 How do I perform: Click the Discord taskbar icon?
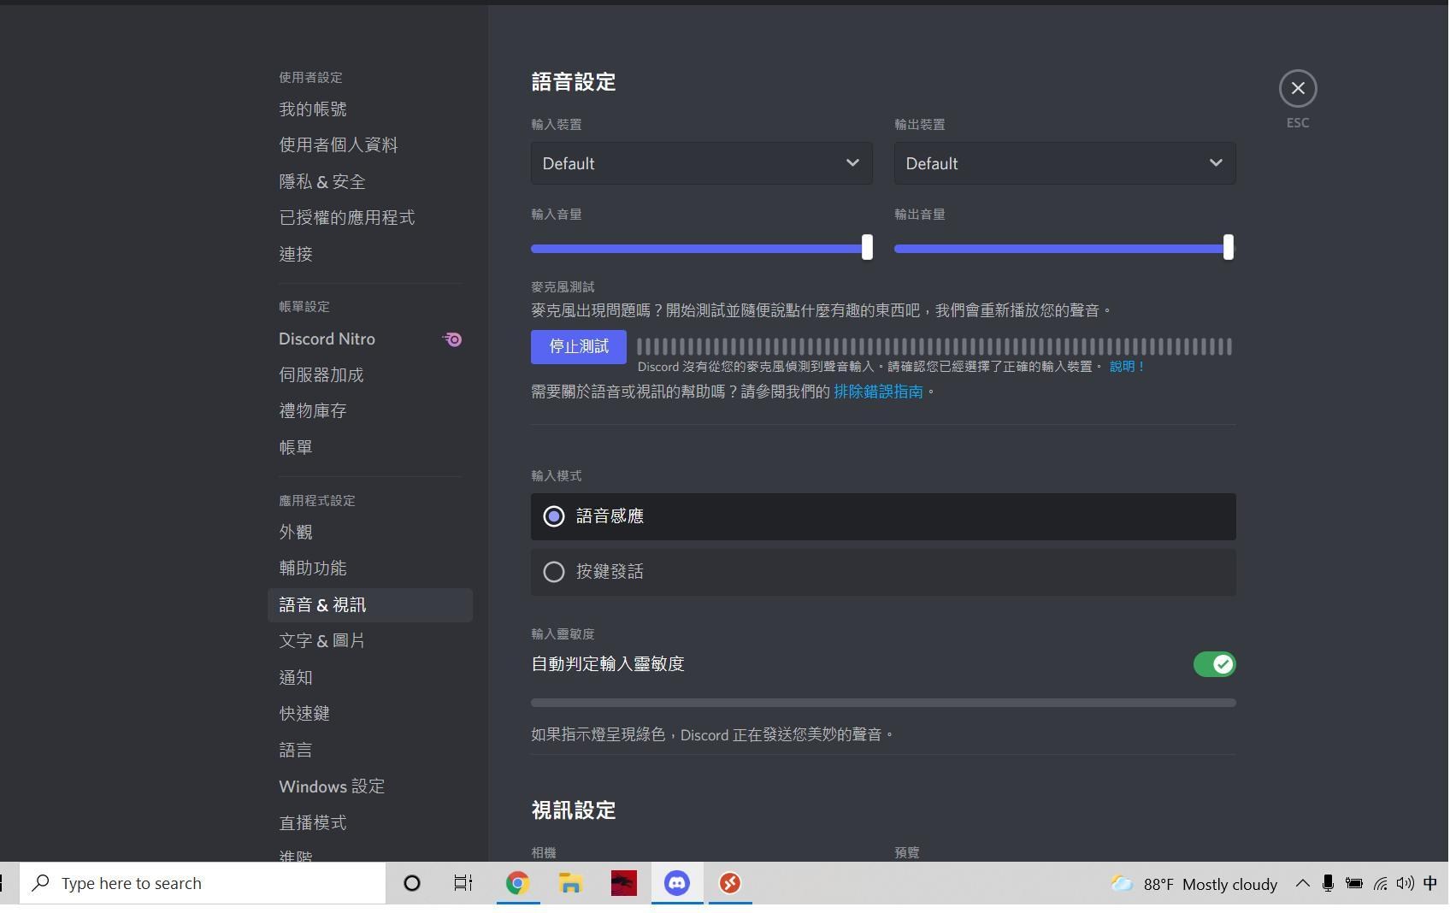coord(678,884)
